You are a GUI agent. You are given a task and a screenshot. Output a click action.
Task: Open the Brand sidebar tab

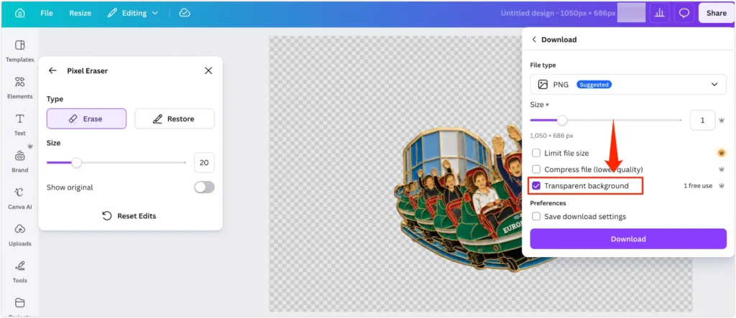click(x=19, y=162)
